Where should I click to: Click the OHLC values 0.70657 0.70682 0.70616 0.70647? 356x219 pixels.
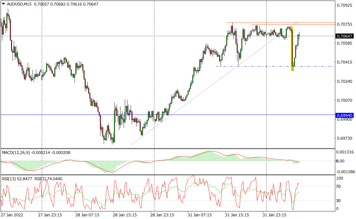tap(66, 4)
